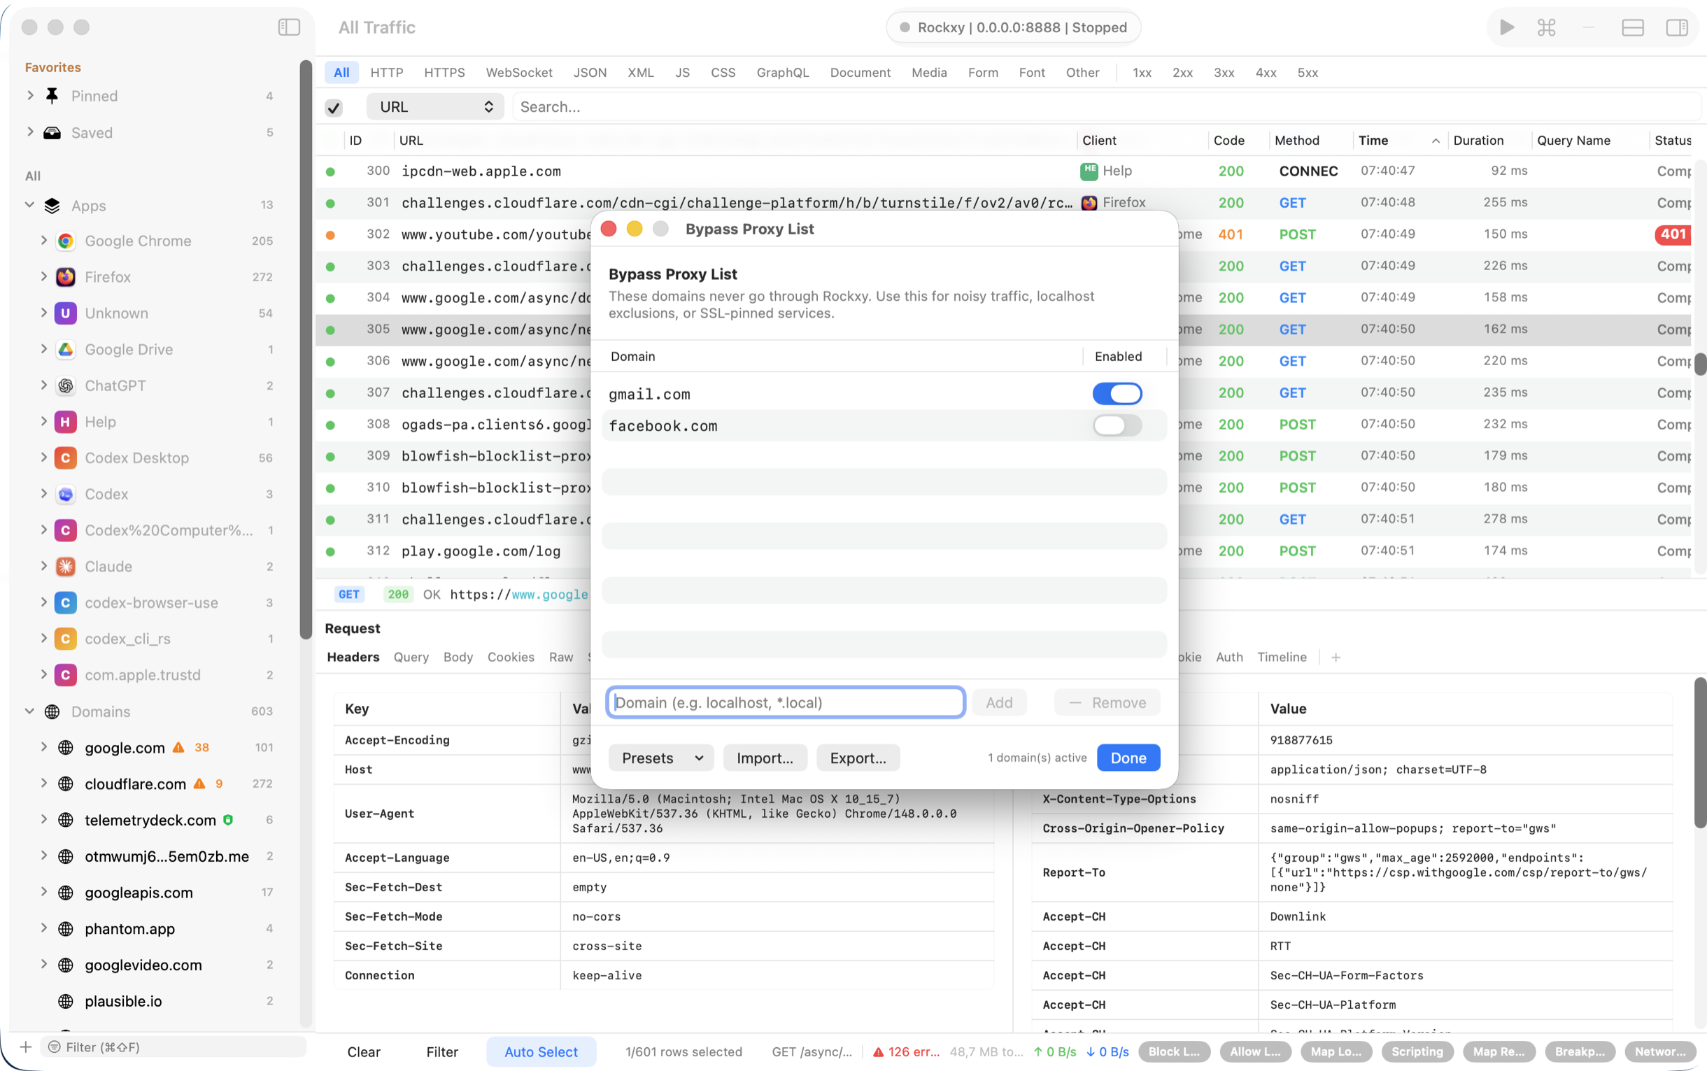Open the URL filter type dropdown
The width and height of the screenshot is (1707, 1071).
tap(435, 107)
